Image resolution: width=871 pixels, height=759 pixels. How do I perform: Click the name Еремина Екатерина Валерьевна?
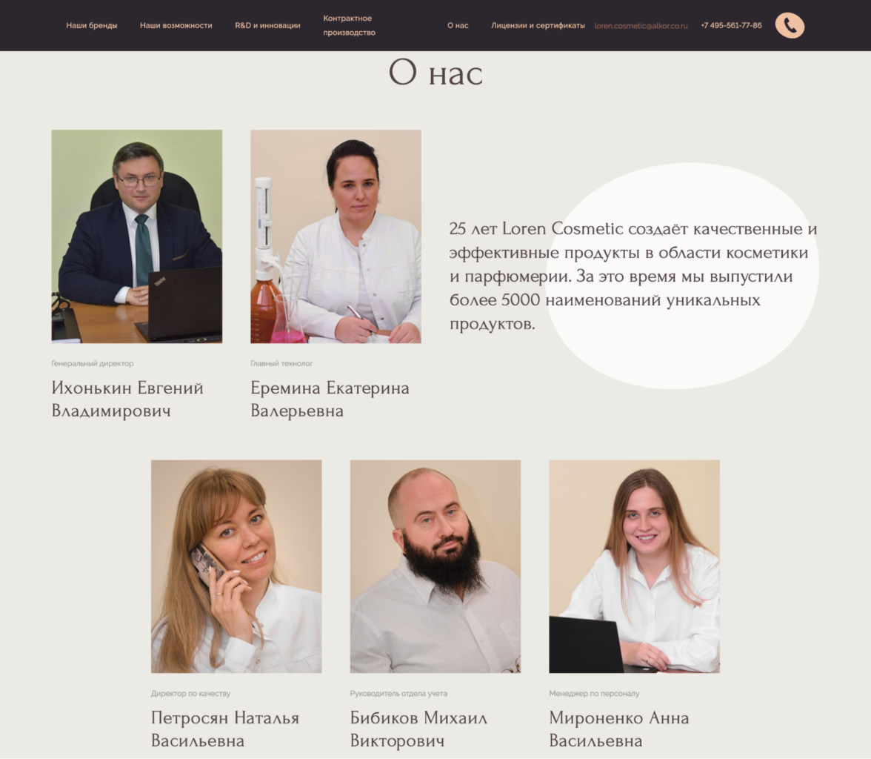pyautogui.click(x=330, y=400)
